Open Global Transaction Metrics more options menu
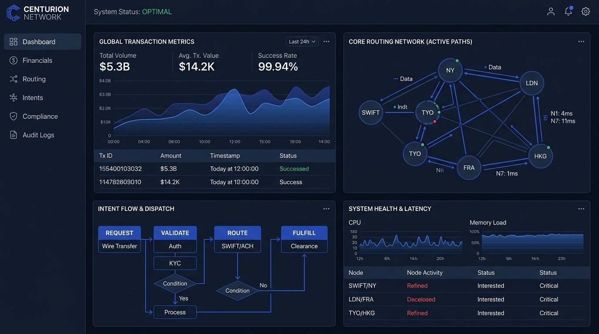Screen dimensions: 599x334 [x=326, y=42]
